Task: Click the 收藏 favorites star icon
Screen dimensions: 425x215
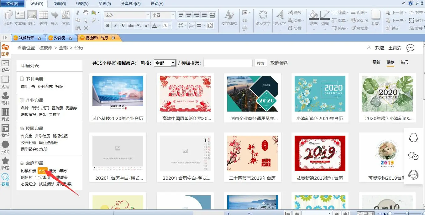Action: pyautogui.click(x=5, y=163)
